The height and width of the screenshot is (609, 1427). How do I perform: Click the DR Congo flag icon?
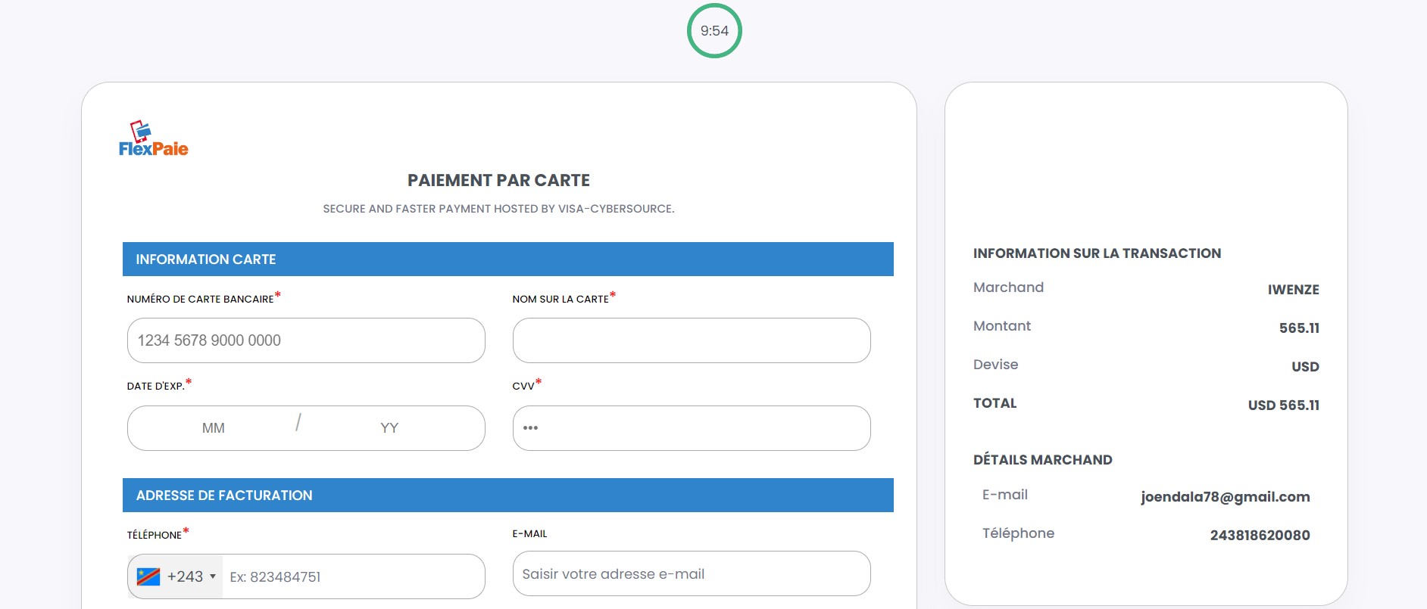[x=148, y=576]
